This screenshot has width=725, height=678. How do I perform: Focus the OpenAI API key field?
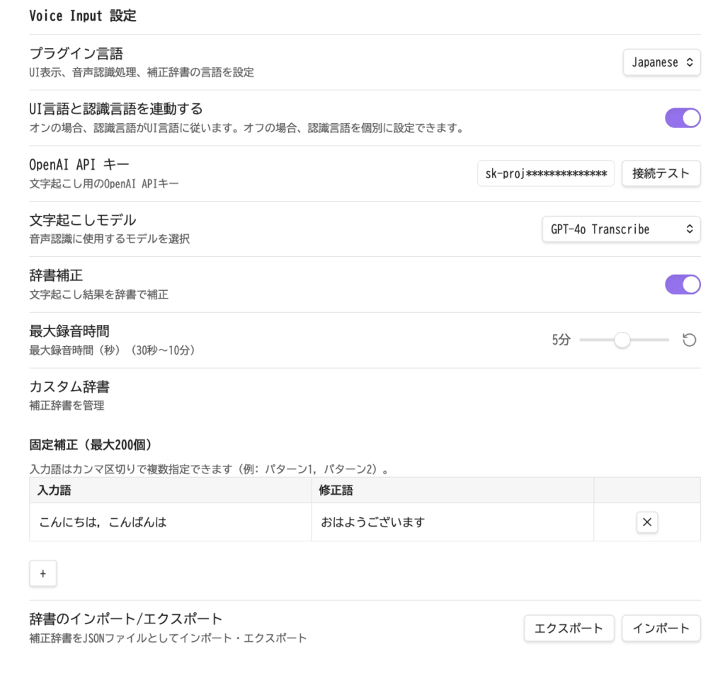546,173
